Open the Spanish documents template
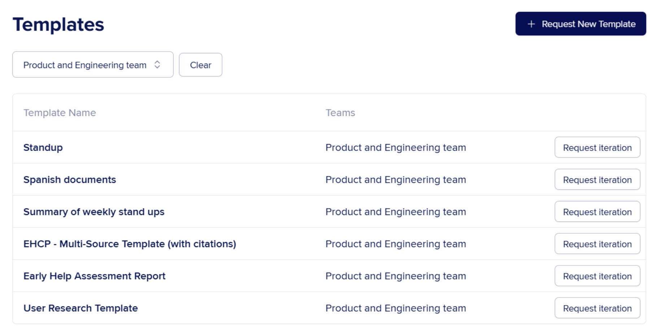Image resolution: width=652 pixels, height=327 pixels. (70, 180)
